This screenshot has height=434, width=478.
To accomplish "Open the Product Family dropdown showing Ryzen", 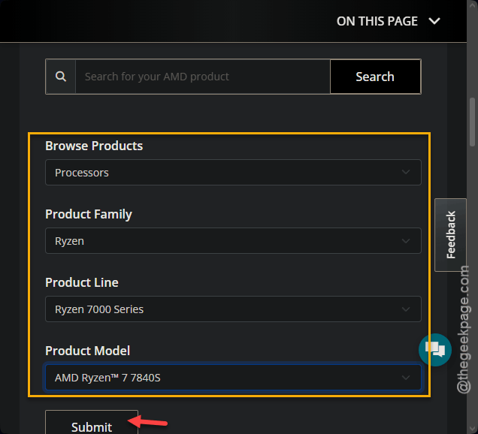I will point(233,240).
